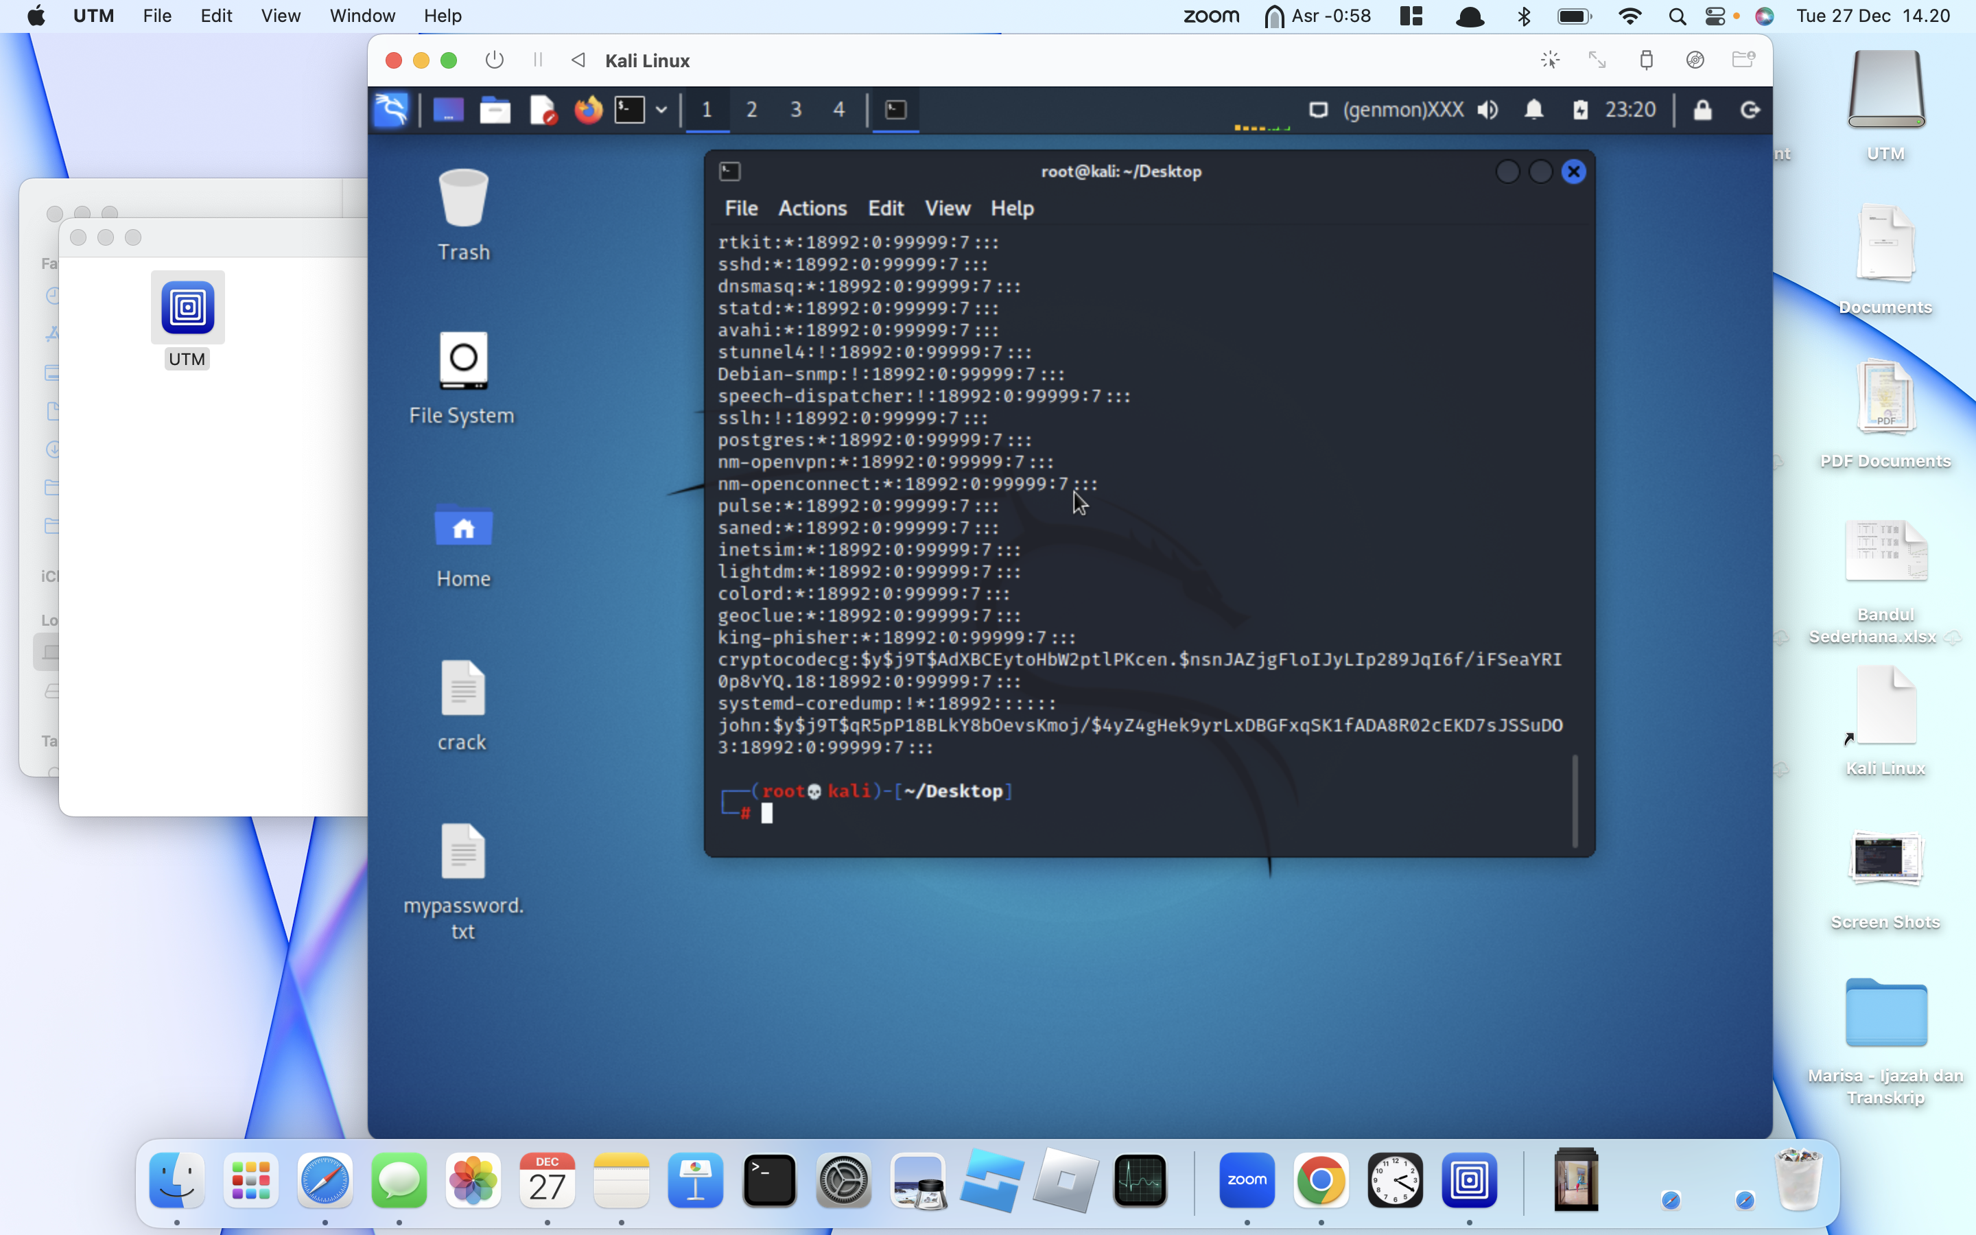Click the network manager icon in Kali status bar
The width and height of the screenshot is (1976, 1235).
pos(1317,108)
